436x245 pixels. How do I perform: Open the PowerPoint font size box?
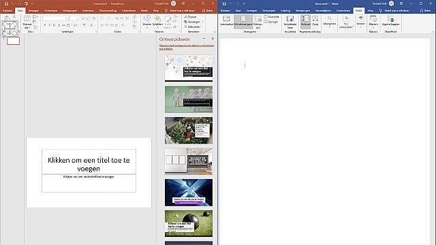[x=74, y=18]
